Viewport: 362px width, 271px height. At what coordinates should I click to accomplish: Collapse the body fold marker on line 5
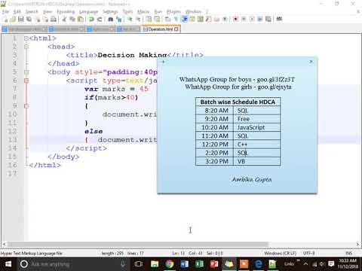(x=26, y=72)
